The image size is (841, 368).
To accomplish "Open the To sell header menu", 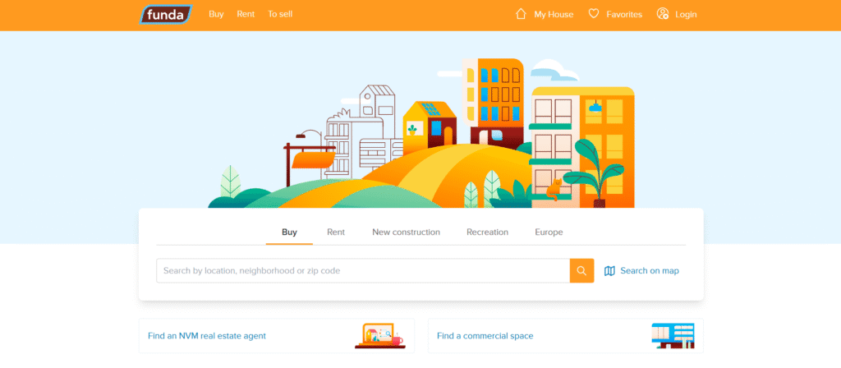I will [x=280, y=15].
